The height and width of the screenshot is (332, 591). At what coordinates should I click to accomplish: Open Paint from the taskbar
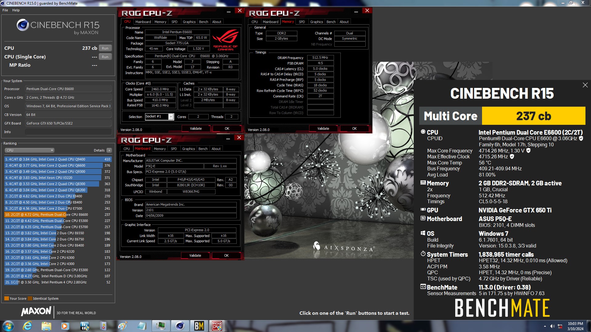[122, 326]
